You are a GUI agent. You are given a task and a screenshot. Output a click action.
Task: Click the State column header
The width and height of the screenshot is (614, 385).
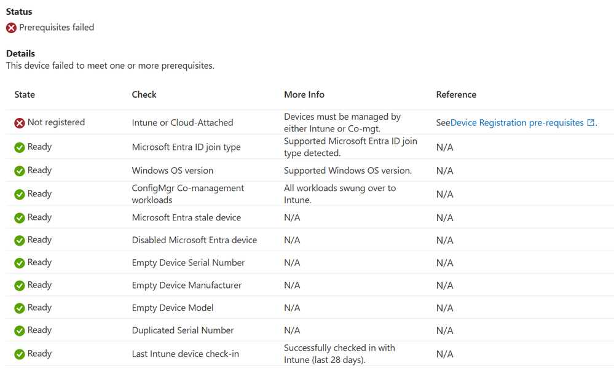click(x=25, y=95)
